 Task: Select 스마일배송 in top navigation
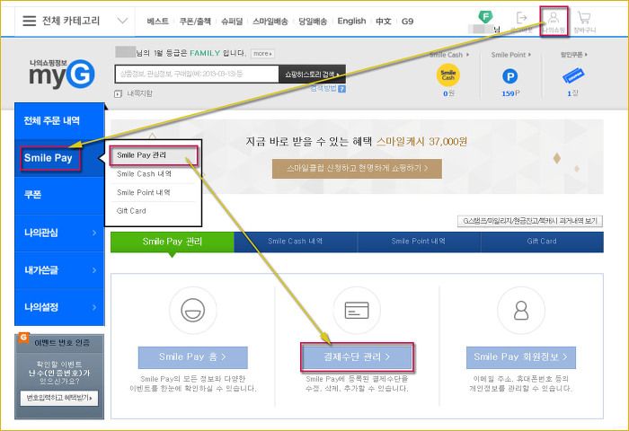pyautogui.click(x=270, y=22)
